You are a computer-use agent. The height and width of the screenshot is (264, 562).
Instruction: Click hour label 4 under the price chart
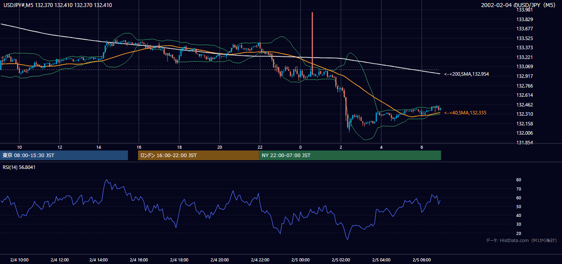(381, 147)
